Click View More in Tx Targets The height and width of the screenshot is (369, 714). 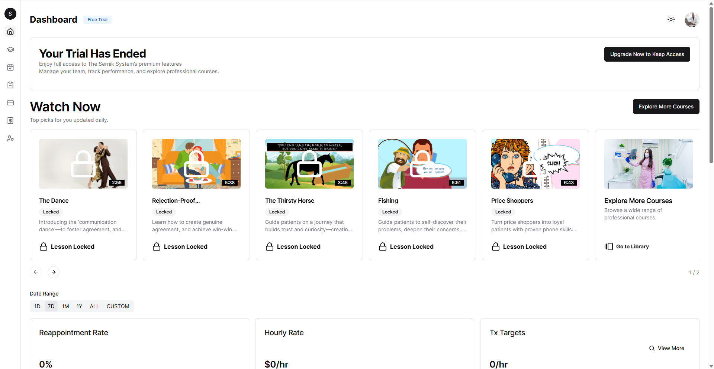667,348
